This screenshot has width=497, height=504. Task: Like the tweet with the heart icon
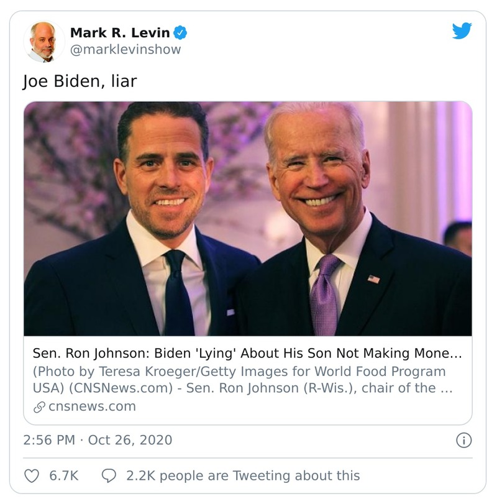(x=32, y=475)
